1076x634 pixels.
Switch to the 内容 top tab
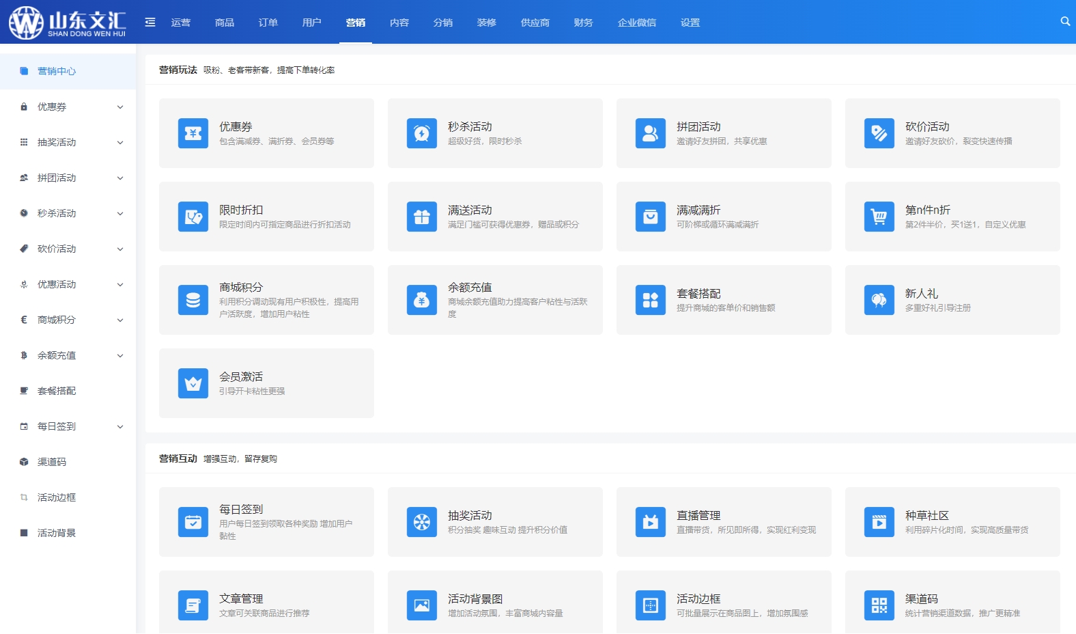pos(399,23)
